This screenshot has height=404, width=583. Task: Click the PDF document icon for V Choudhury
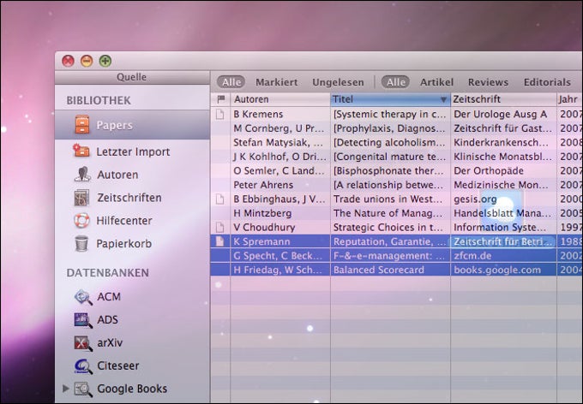pyautogui.click(x=220, y=228)
